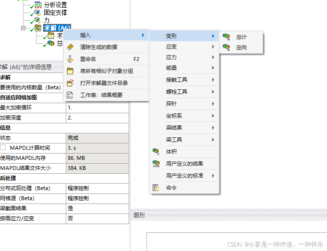Select 坐标系 in the insert submenu
This screenshot has height=251, width=327.
[184, 116]
